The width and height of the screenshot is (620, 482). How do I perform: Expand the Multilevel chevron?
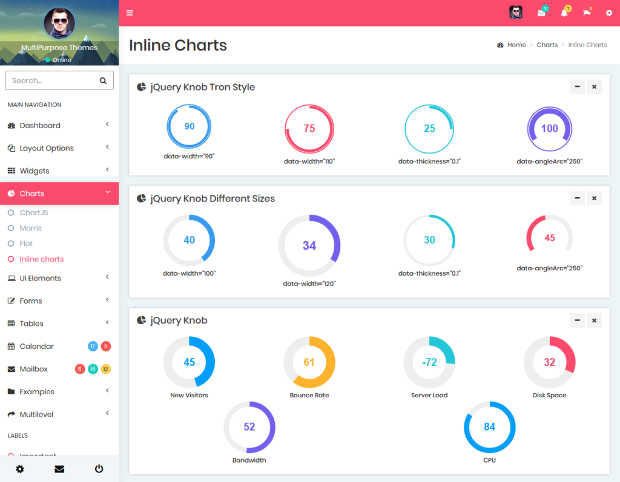pos(107,413)
